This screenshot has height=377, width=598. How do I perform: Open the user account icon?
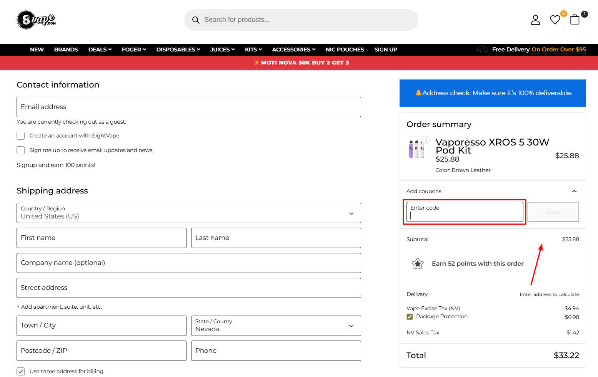coord(535,20)
